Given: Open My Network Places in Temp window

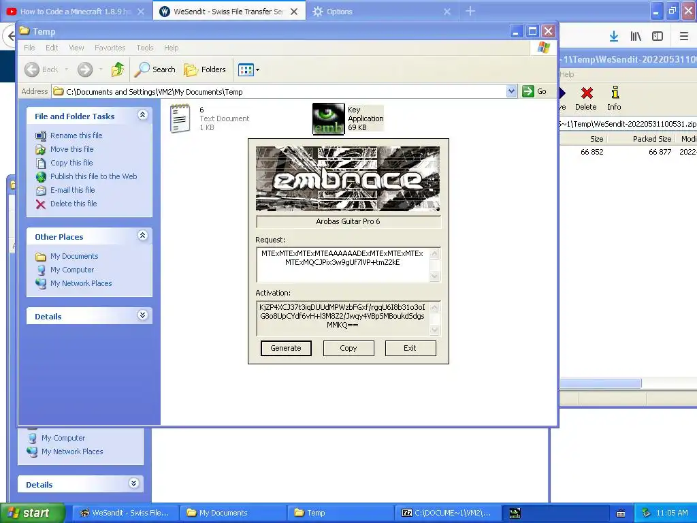Looking at the screenshot, I should [x=81, y=283].
